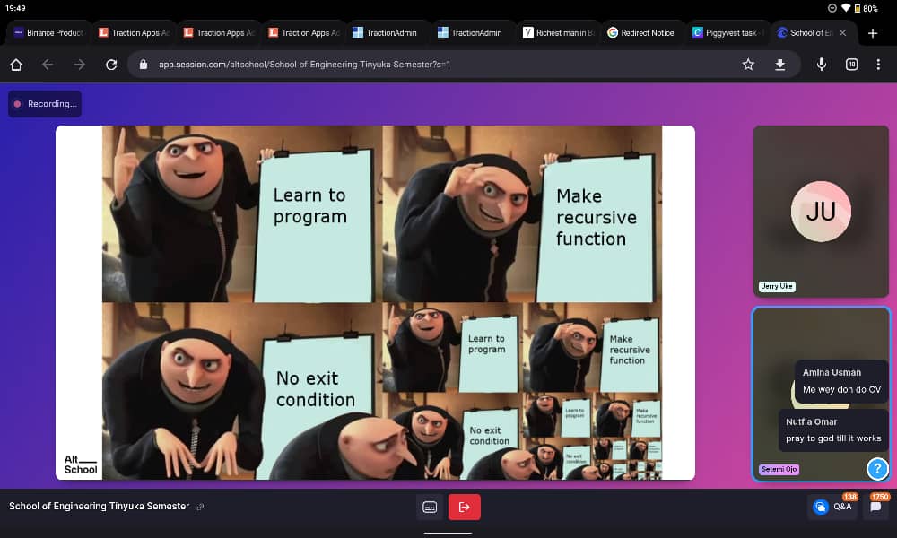Open the browser three-dot menu
The width and height of the screenshot is (897, 538).
point(878,65)
